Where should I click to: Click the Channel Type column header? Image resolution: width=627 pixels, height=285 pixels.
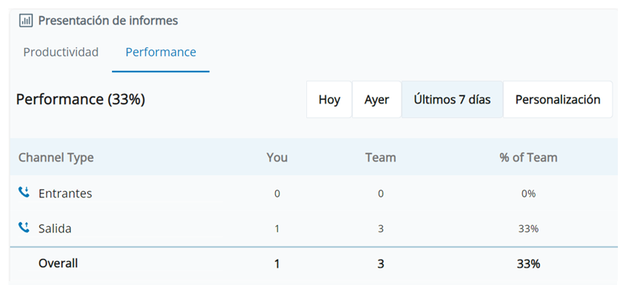(x=56, y=158)
